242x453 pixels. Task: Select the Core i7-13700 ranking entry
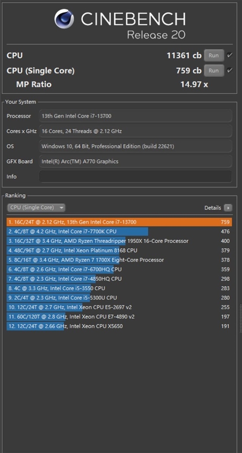119,222
